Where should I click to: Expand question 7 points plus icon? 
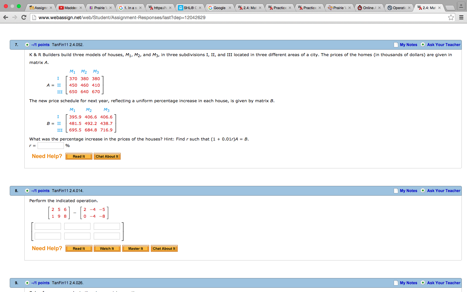click(x=27, y=45)
